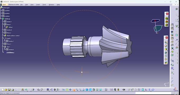
Task: Open the Undo history dropdown arrow
Action: [27, 91]
